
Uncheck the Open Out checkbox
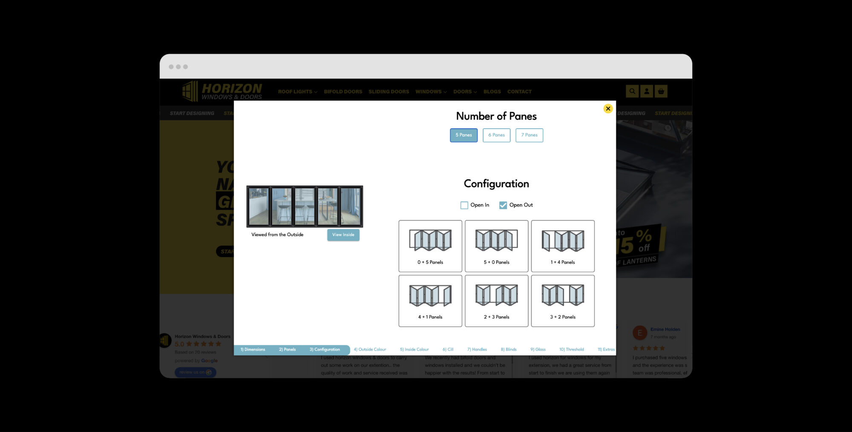[x=503, y=205]
